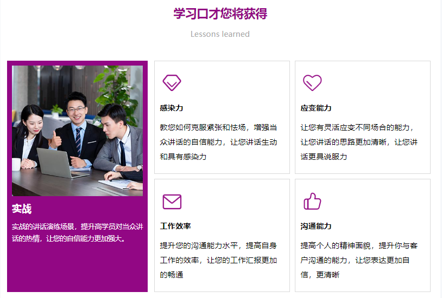This screenshot has height=298, width=442.
Task: Click the 学习口才您将获得 section heading
Action: pyautogui.click(x=220, y=14)
